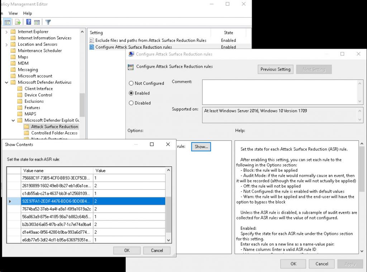Click the Exclusions folder icon
This screenshot has height=272, width=367.
pos(20,101)
